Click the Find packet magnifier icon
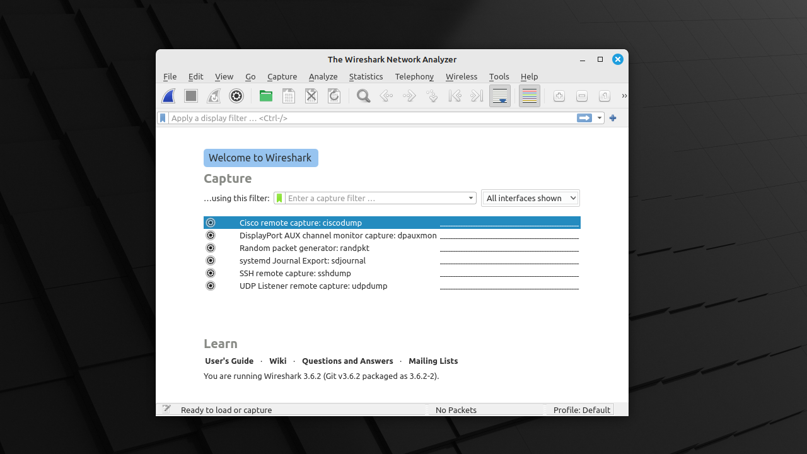Viewport: 807px width, 454px height. pos(363,96)
